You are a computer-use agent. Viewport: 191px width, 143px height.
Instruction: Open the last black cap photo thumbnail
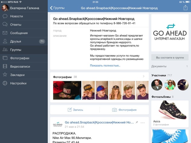(142, 90)
